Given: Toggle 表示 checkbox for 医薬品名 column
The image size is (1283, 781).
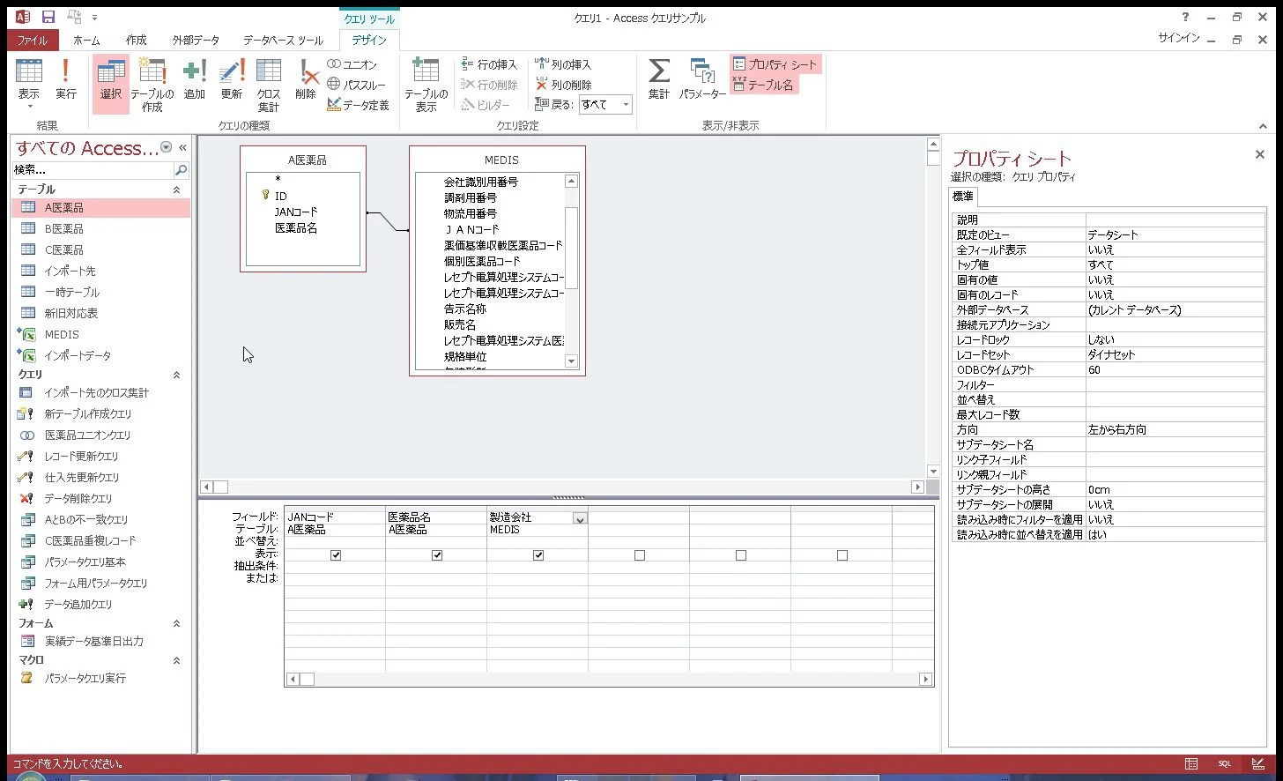Looking at the screenshot, I should tap(437, 555).
